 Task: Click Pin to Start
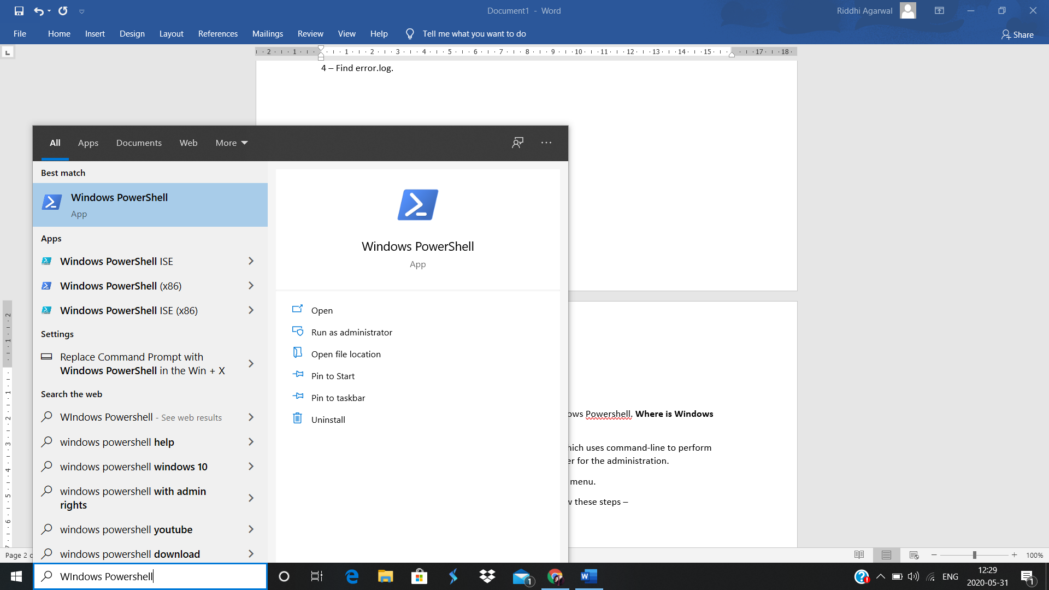tap(333, 376)
